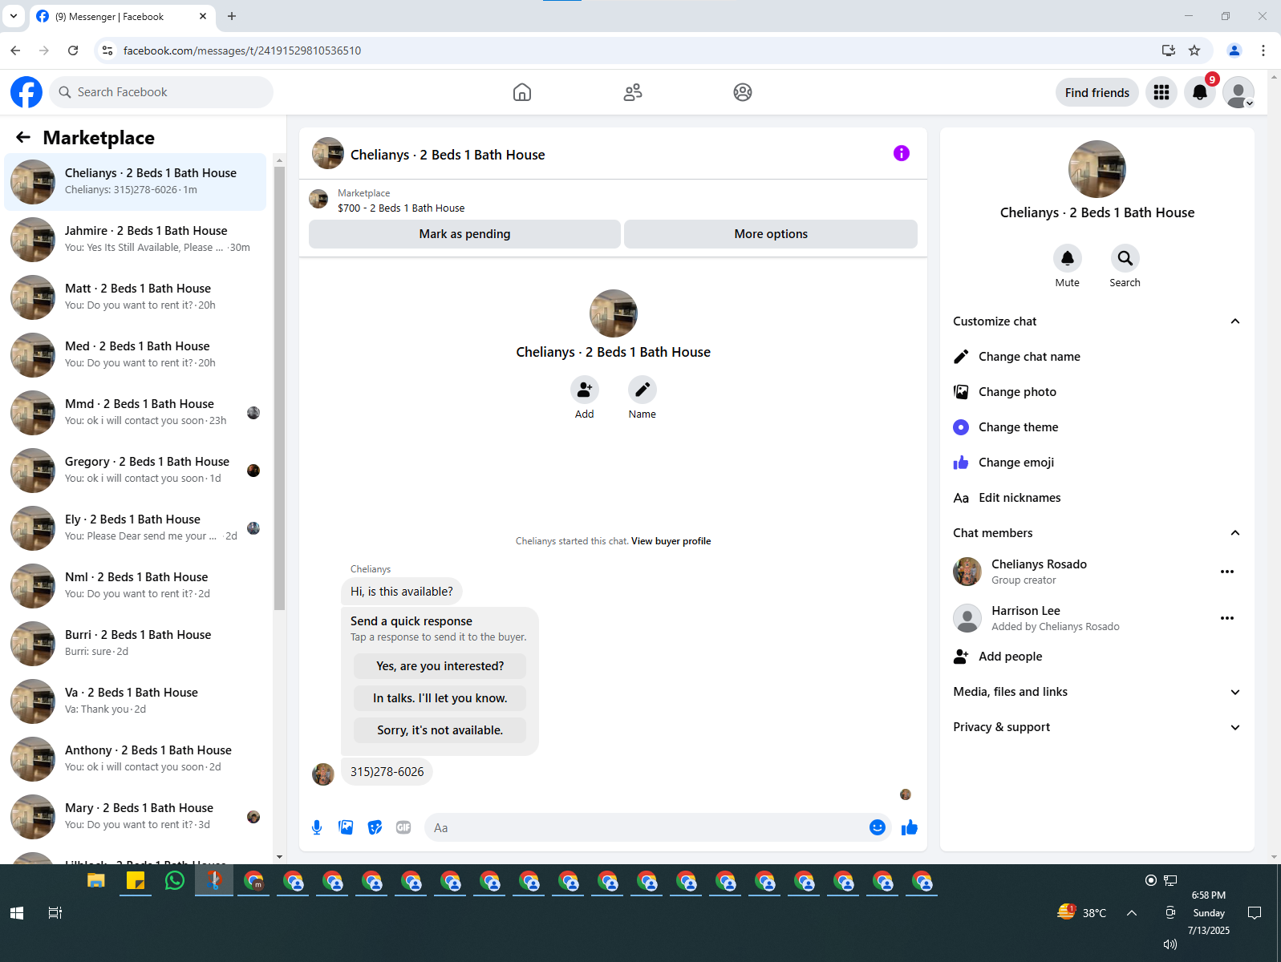Send 'Sorry, it's not available.' response
Screen dimensions: 1281x962
point(440,730)
